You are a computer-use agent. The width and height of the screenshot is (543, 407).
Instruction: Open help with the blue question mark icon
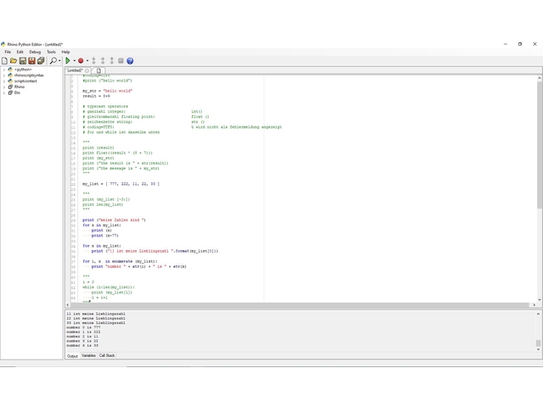pyautogui.click(x=130, y=61)
